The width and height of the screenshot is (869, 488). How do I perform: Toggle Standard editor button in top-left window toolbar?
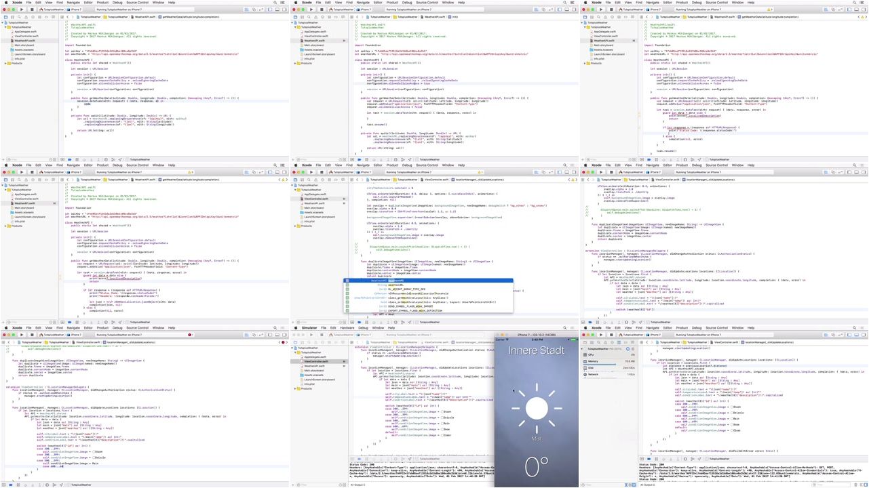coord(246,9)
